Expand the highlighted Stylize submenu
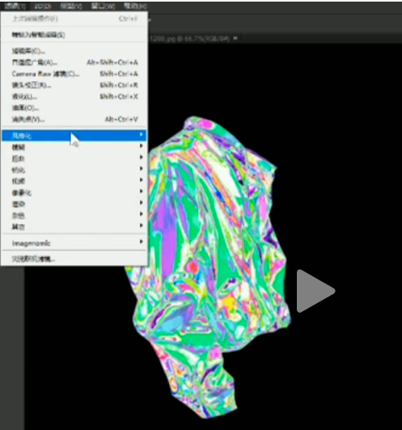 (x=74, y=136)
